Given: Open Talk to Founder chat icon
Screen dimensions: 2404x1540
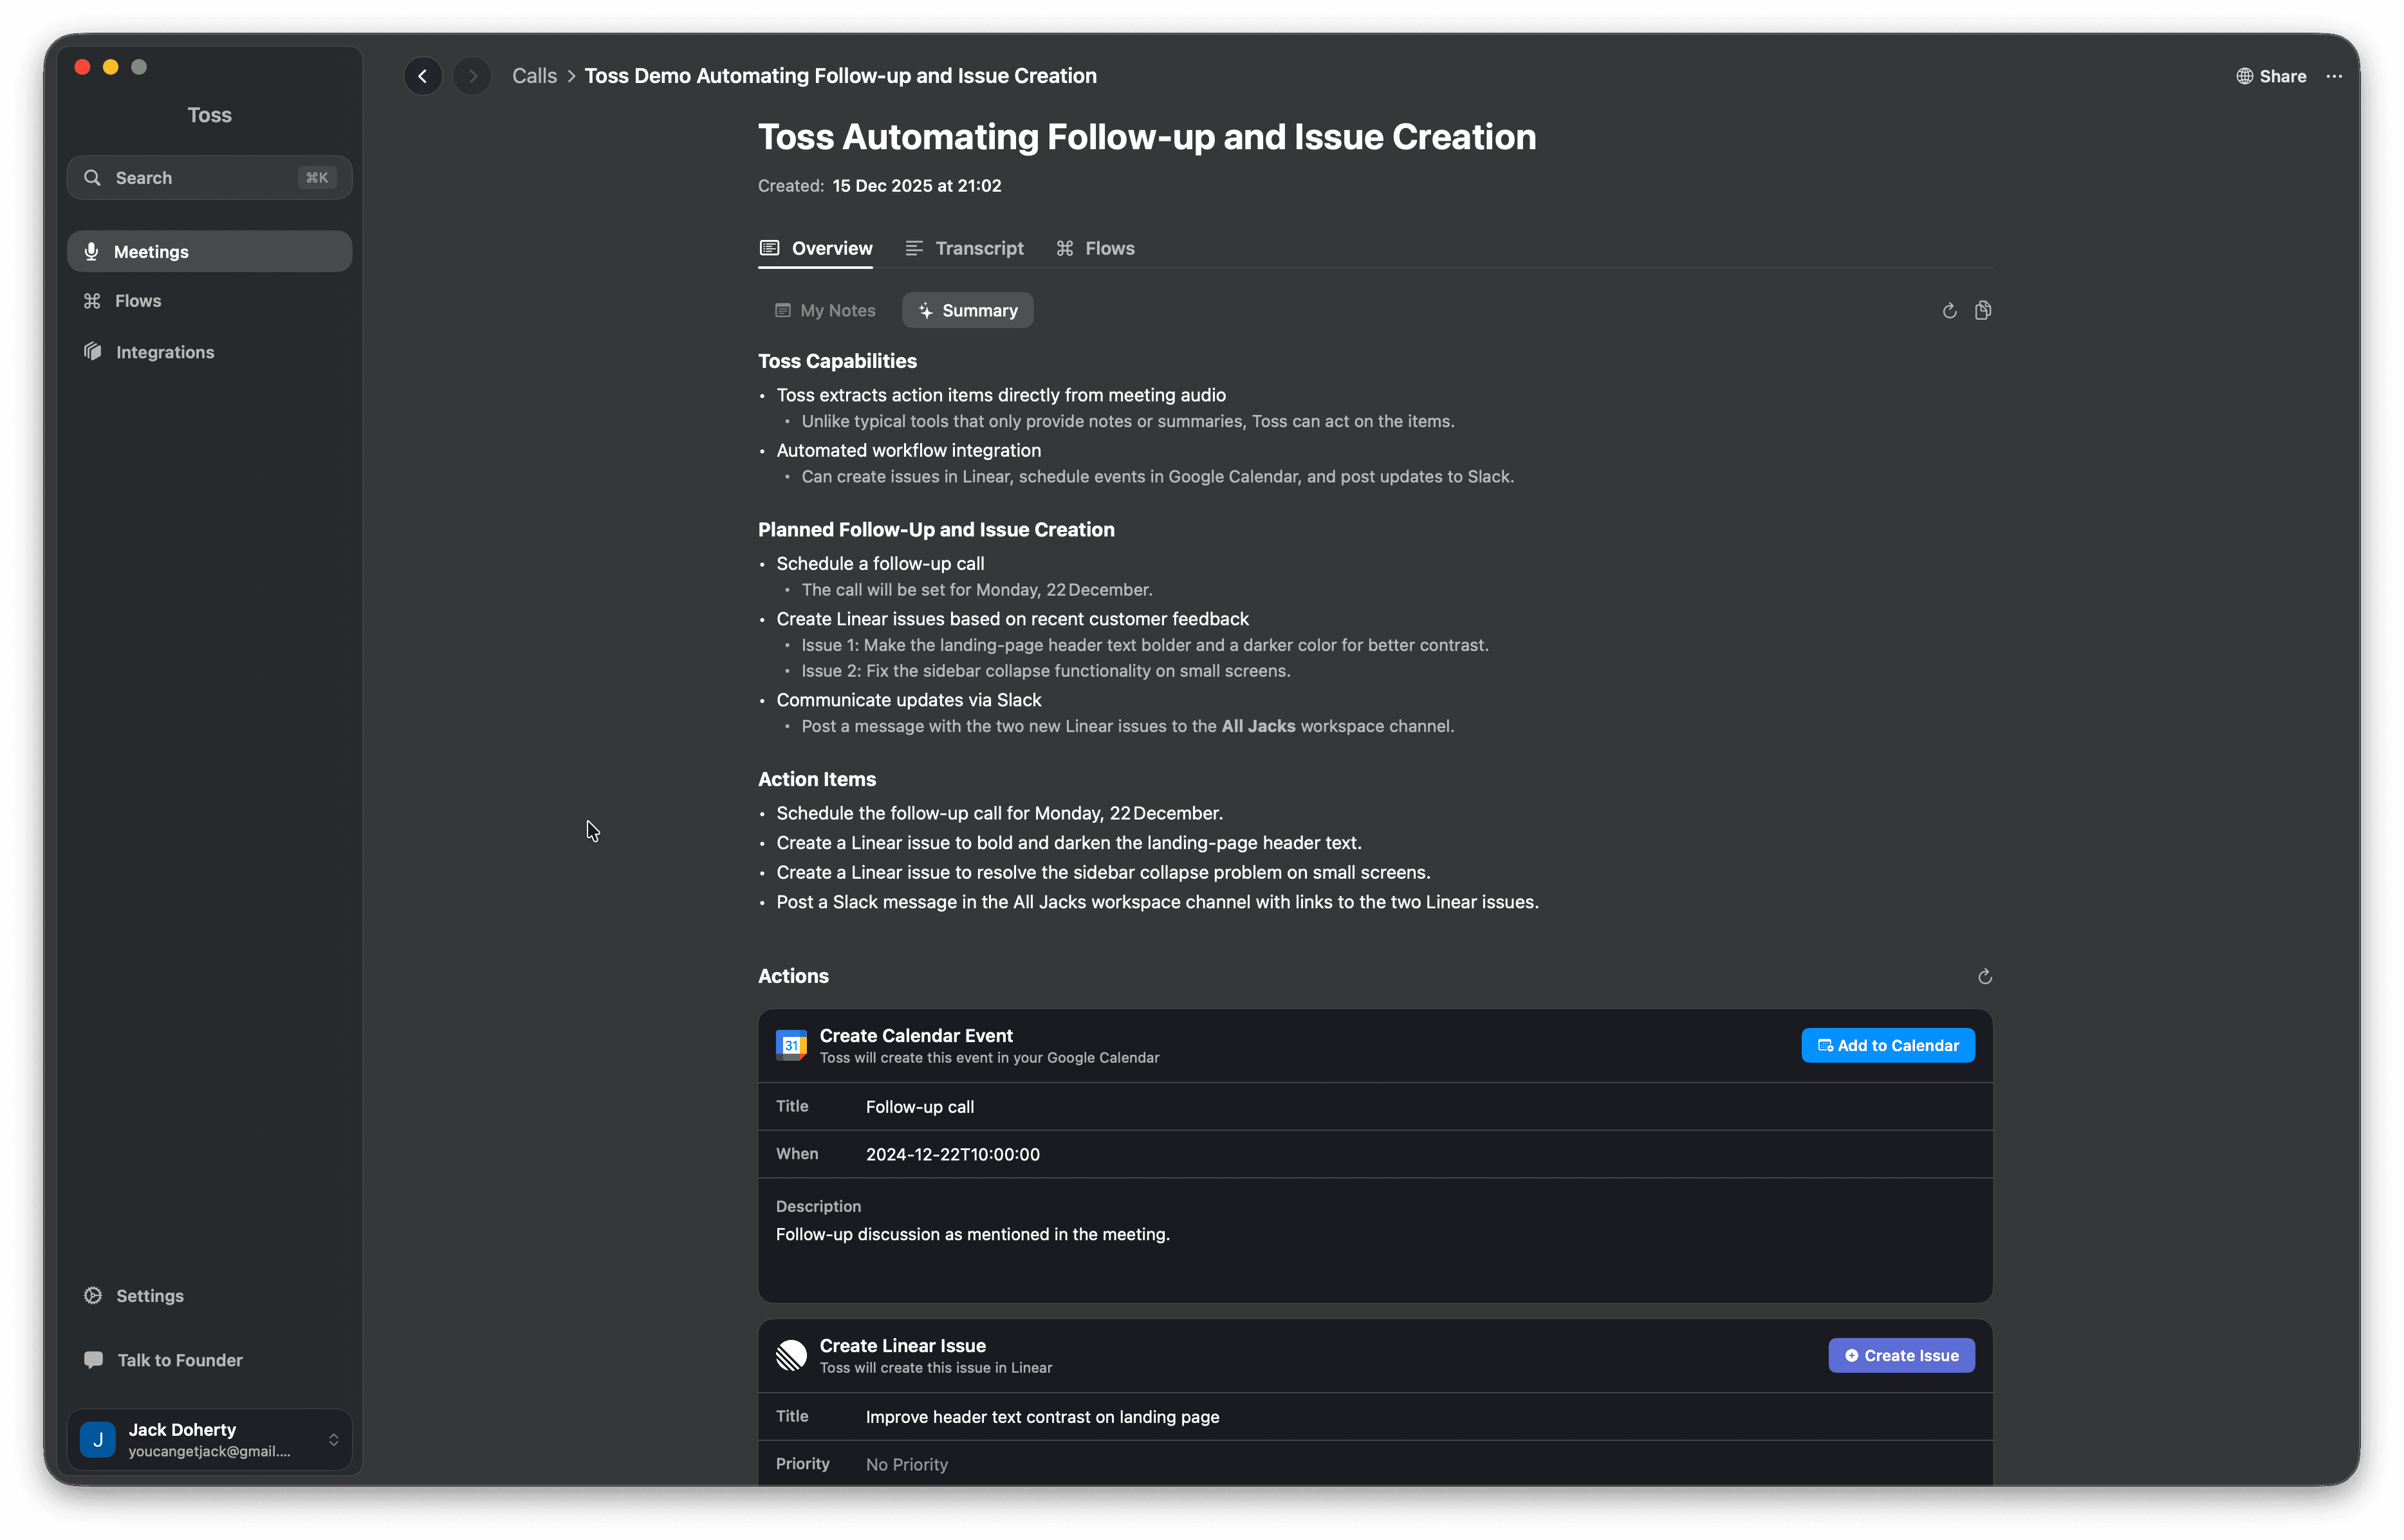Looking at the screenshot, I should 93,1359.
